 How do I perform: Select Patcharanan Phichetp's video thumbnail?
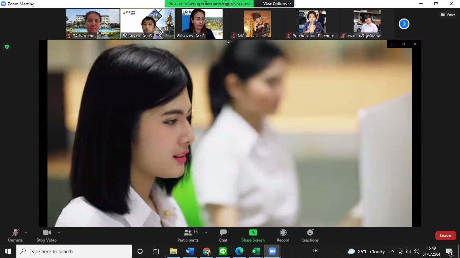(x=312, y=24)
